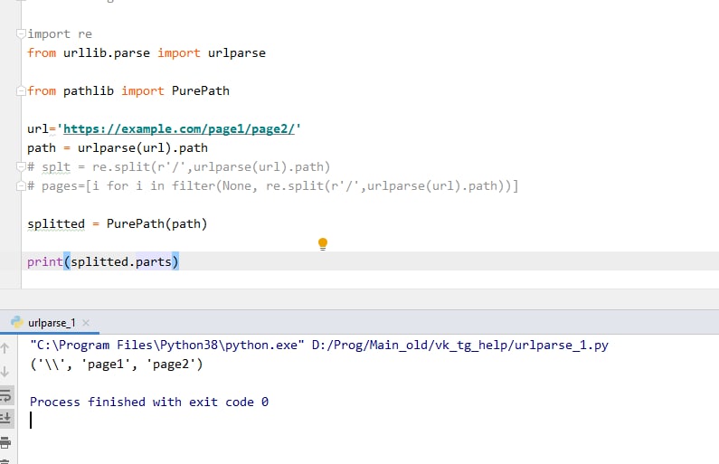The image size is (719, 464).
Task: Toggle fold marker beside the # splt comment
Action: click(x=21, y=167)
